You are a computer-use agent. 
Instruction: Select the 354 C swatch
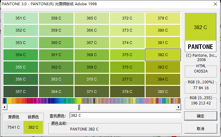coord(20,55)
